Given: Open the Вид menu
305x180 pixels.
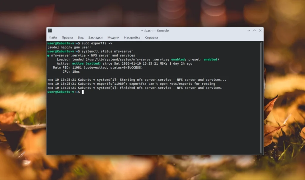Looking at the screenshot, I should [80, 37].
